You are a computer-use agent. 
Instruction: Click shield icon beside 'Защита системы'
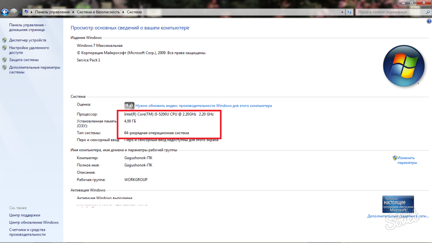pyautogui.click(x=4, y=60)
